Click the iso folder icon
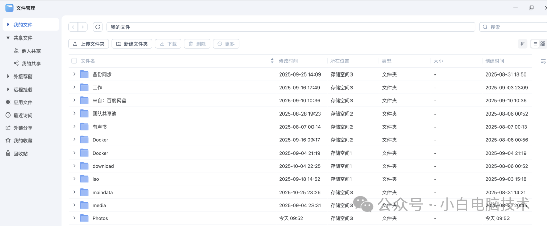This screenshot has height=226, width=547. 84,179
